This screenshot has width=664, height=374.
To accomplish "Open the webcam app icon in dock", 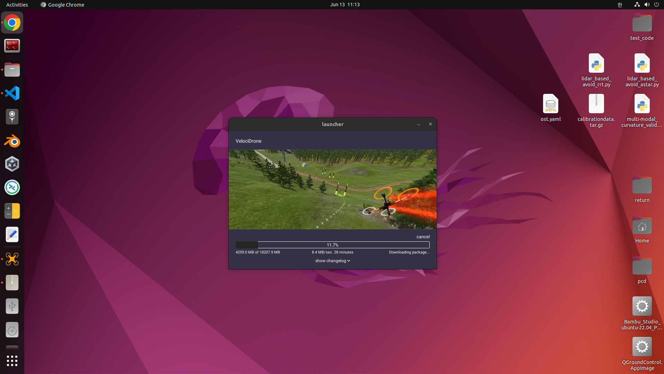I will coord(12,117).
